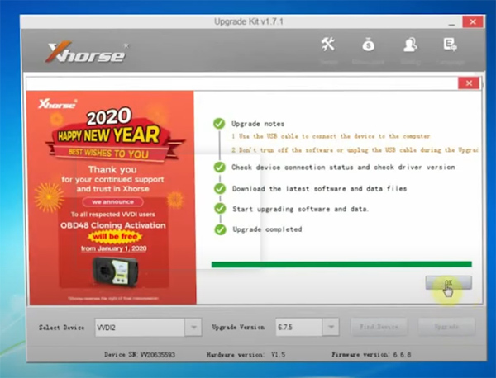Screen dimensions: 496x378
Task: Open the hammer-and-wrench tools icon
Action: [328, 45]
